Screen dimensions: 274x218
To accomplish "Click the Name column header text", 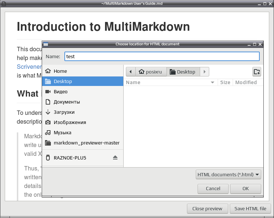I will pos(133,82).
